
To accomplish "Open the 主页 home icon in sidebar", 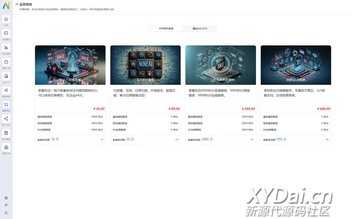I will click(x=6, y=19).
